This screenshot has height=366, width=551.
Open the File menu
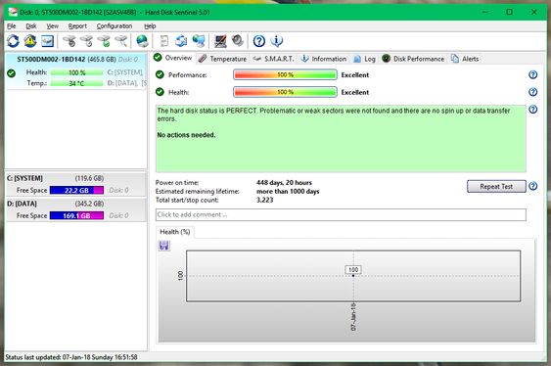click(11, 26)
